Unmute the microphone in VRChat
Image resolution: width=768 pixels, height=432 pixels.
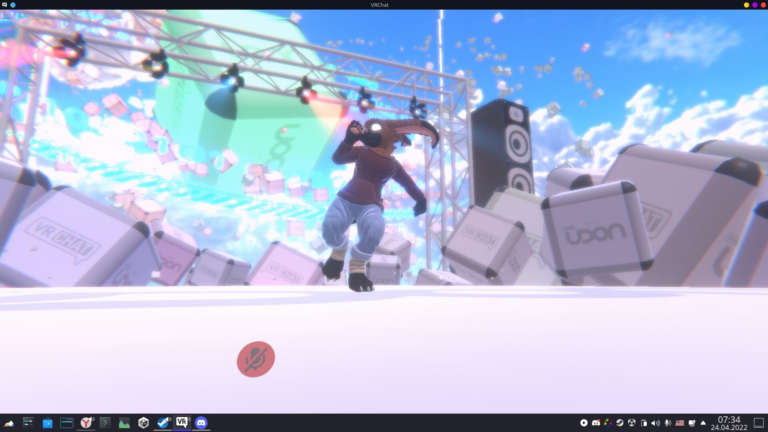pyautogui.click(x=256, y=359)
